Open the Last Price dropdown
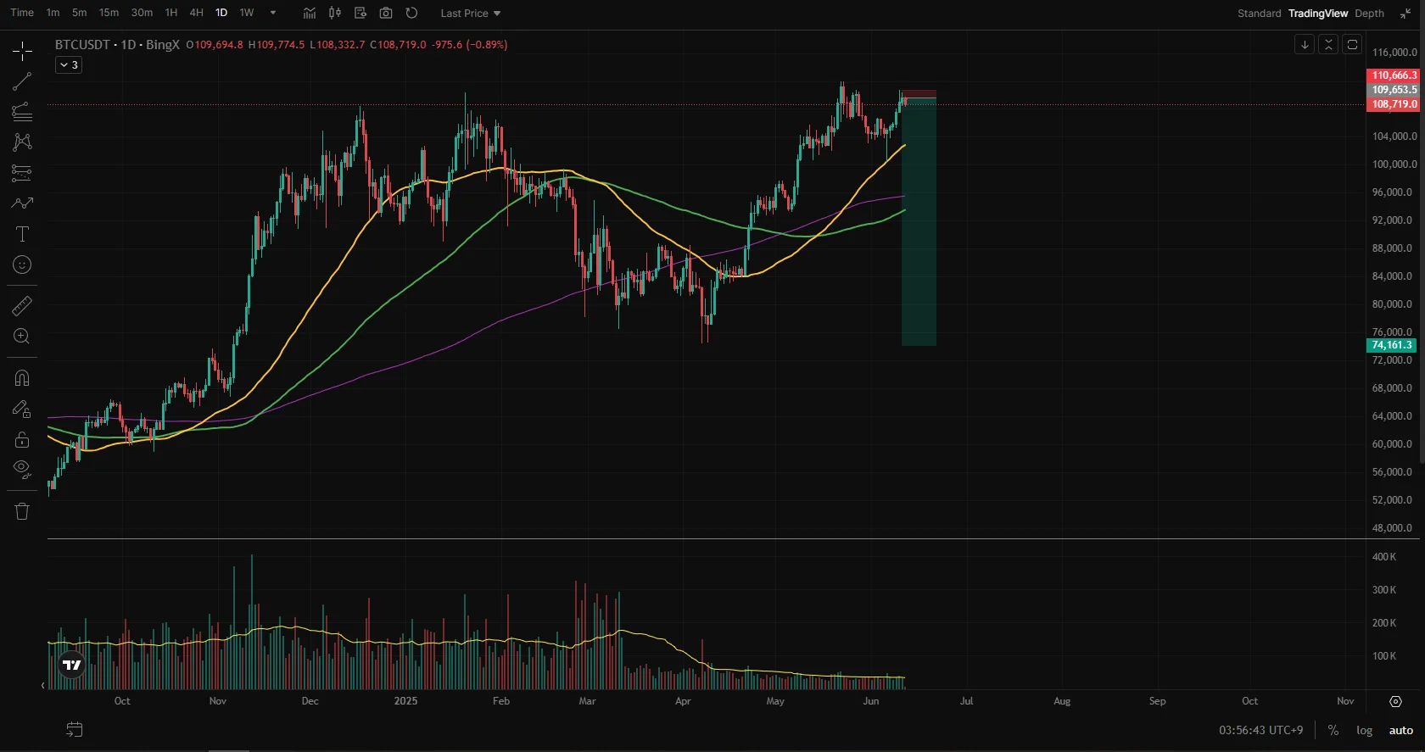1425x752 pixels. 471,13
